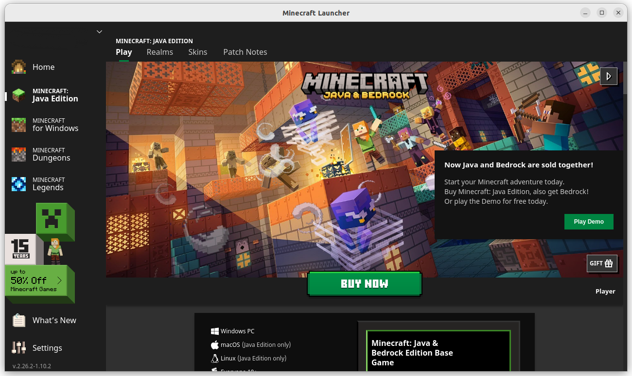Screen dimensions: 632x376
Task: Select Minecraft: Java Edition grass block icon
Action: tap(18, 95)
